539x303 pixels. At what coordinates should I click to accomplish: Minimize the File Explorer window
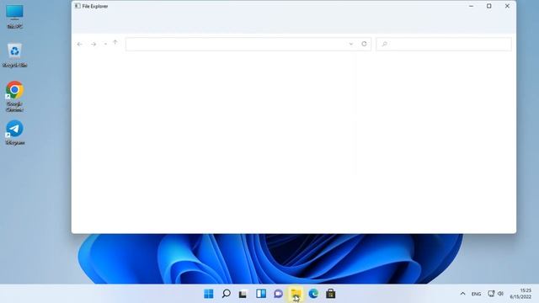pos(472,6)
